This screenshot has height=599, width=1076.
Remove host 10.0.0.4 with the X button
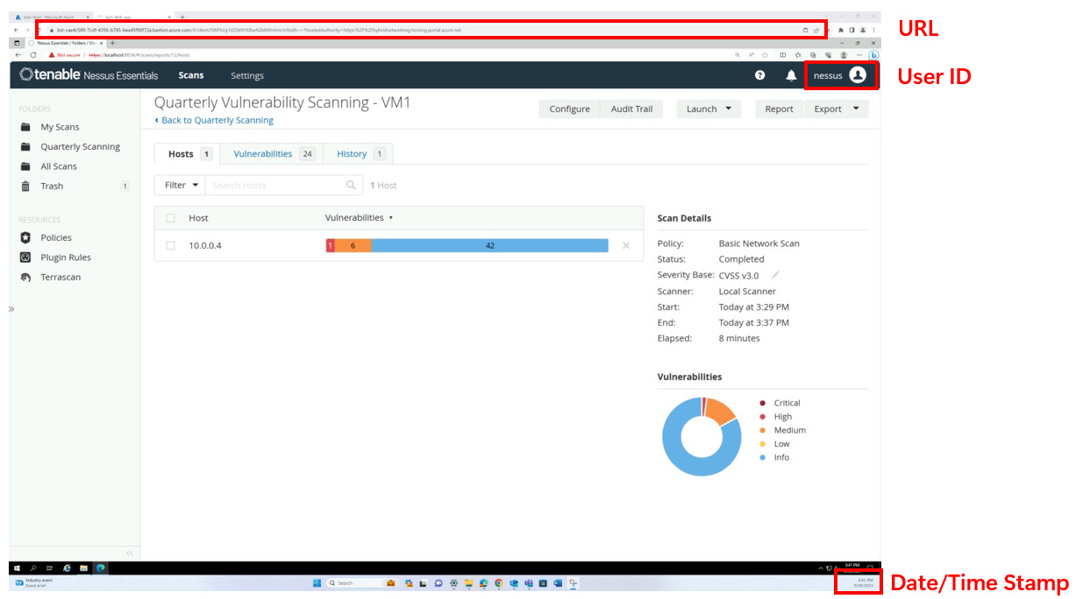(626, 245)
